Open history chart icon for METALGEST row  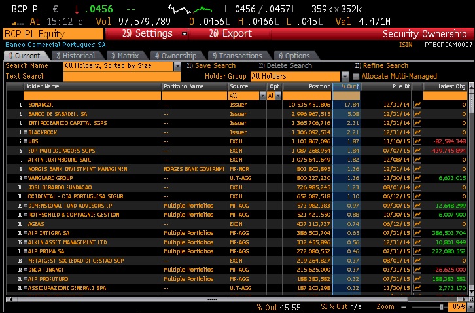pos(417,261)
